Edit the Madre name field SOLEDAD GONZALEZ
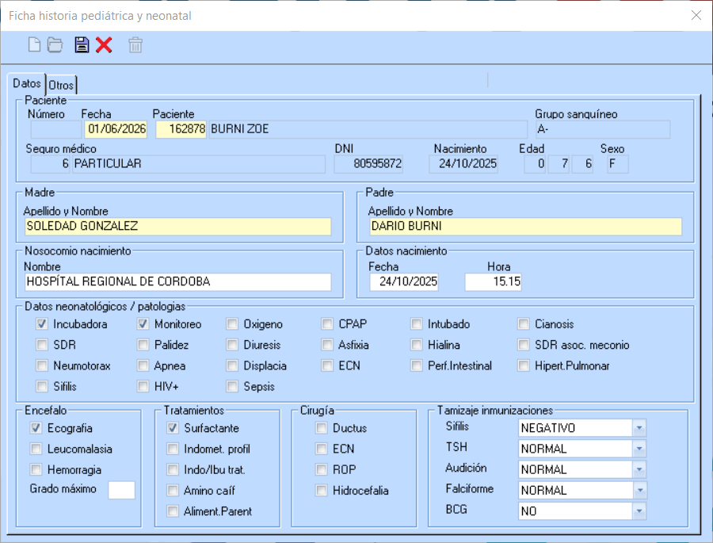The image size is (713, 543). (x=177, y=226)
